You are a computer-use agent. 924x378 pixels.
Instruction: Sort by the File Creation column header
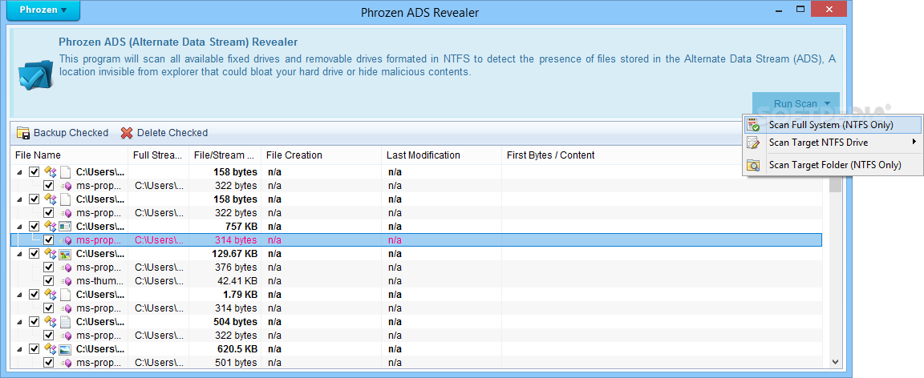pyautogui.click(x=321, y=155)
